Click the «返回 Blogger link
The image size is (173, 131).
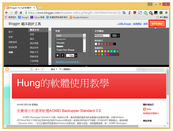point(124,24)
